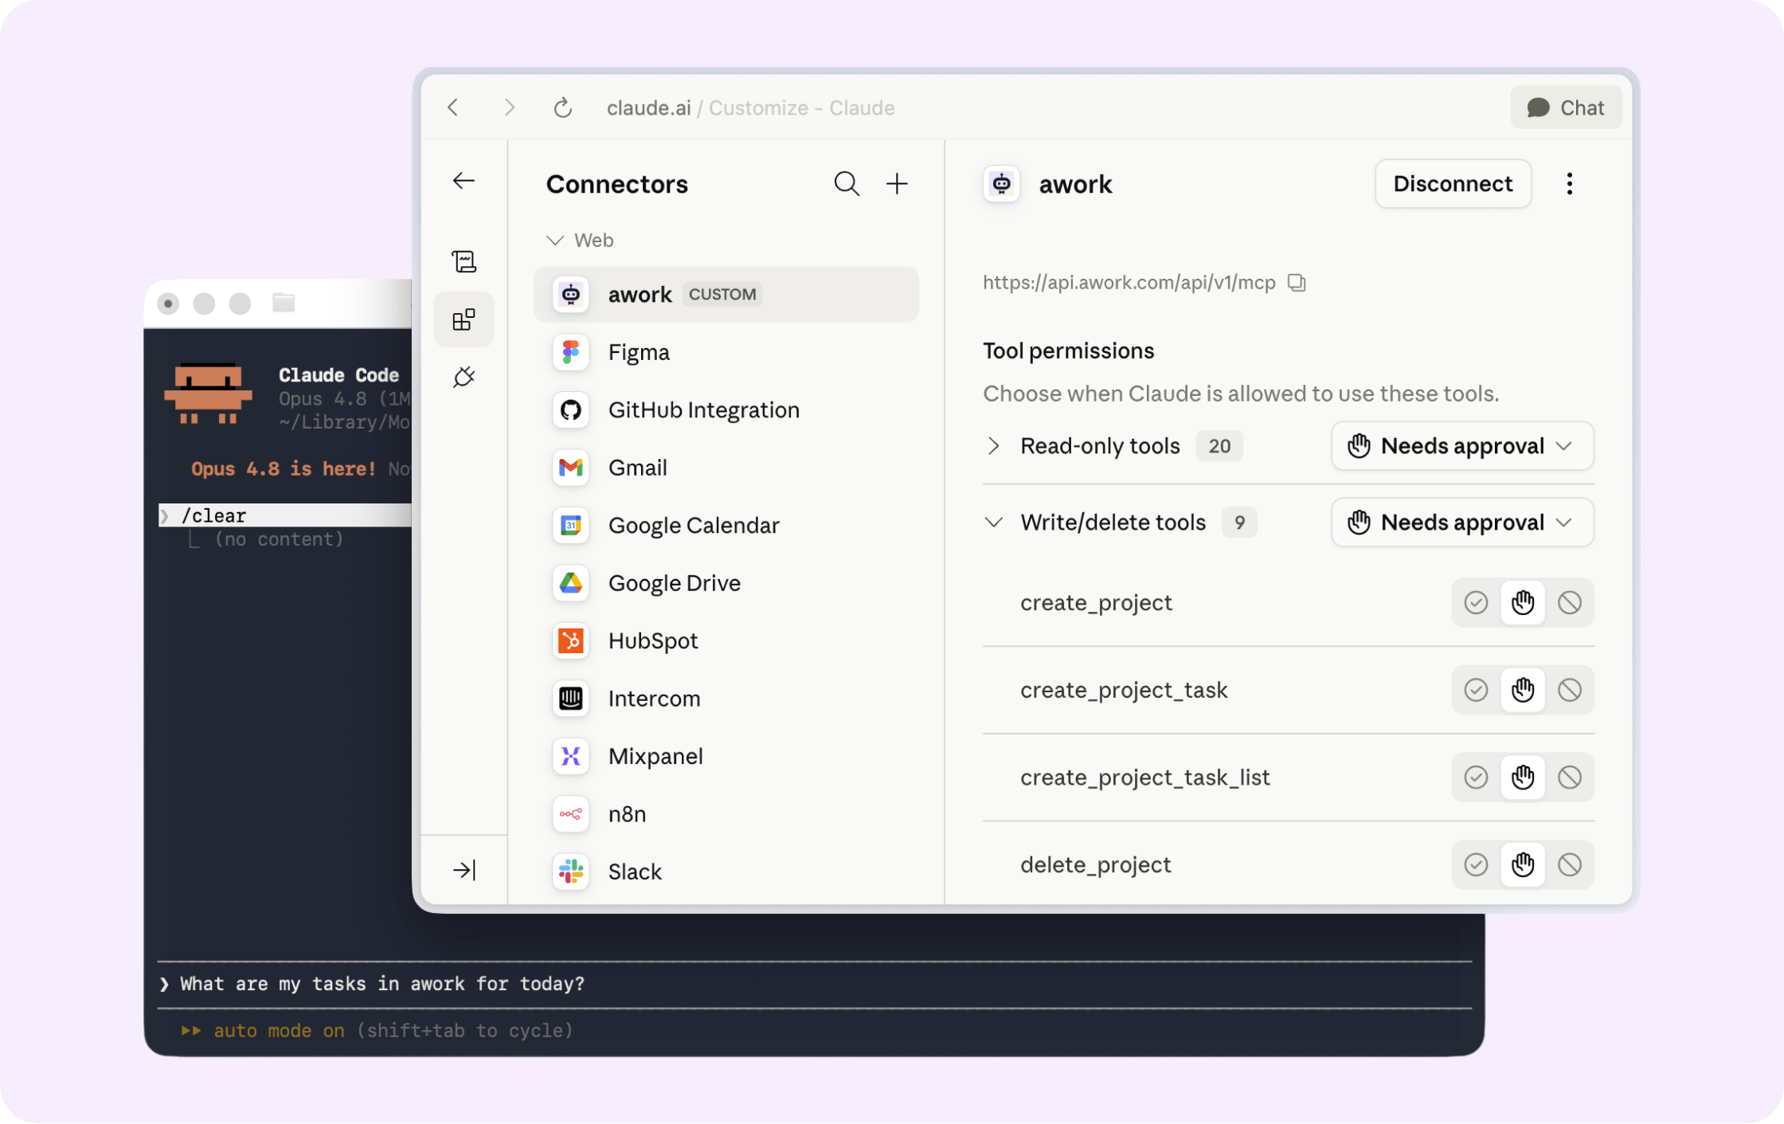Click the folder icon in terminal title bar
The image size is (1784, 1124).
click(284, 304)
